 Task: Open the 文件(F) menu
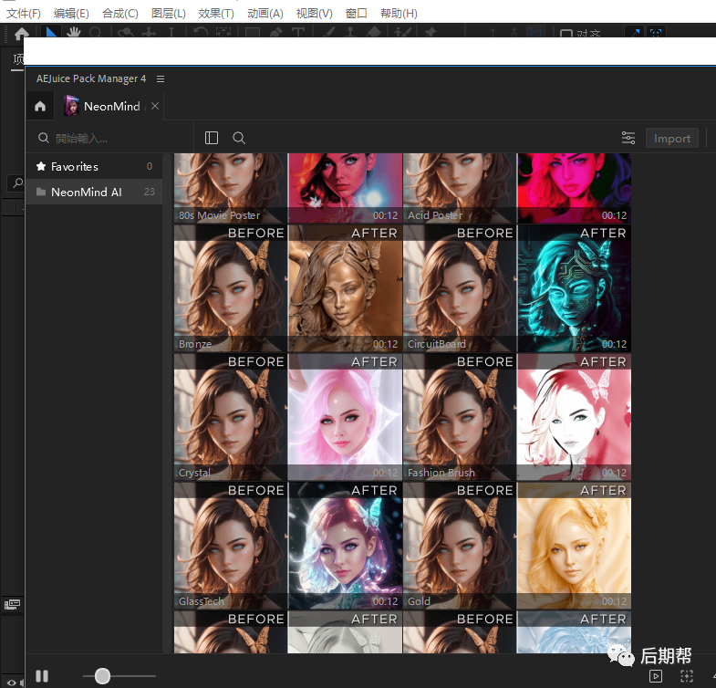click(24, 14)
